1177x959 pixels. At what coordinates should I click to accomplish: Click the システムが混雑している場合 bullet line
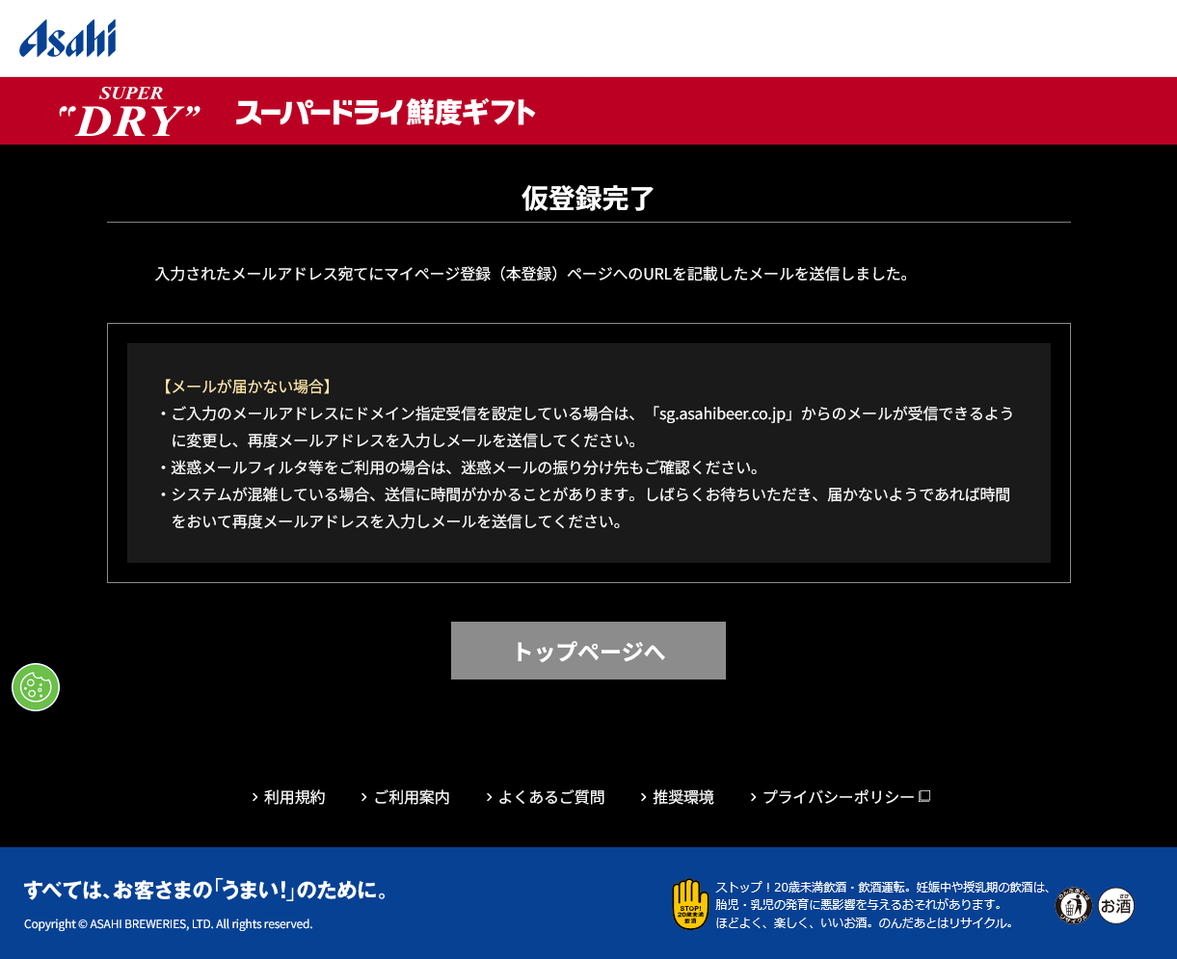tap(583, 508)
